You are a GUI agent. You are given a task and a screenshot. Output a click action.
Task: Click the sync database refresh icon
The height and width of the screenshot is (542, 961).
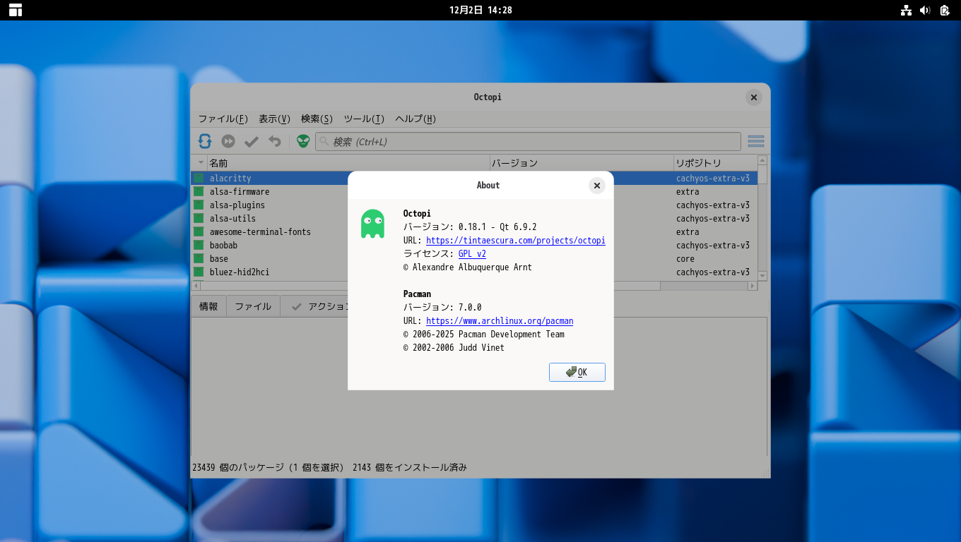click(x=205, y=141)
